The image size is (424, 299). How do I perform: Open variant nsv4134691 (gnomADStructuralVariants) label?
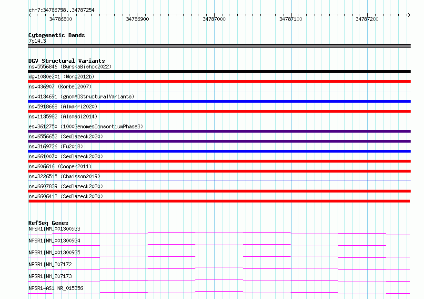(81, 96)
